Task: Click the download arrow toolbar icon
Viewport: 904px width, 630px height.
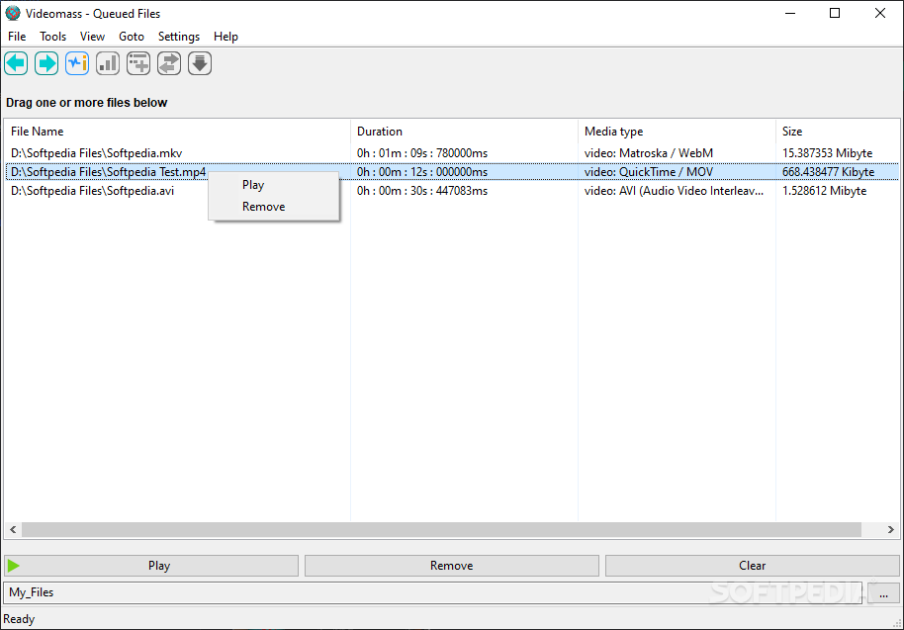Action: tap(200, 63)
